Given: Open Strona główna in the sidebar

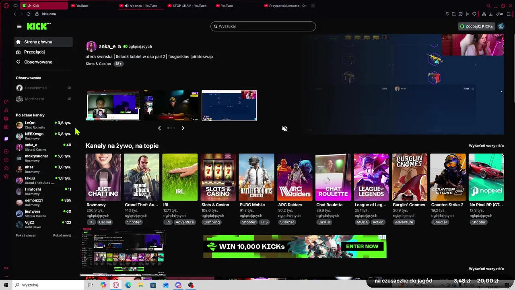Looking at the screenshot, I should pyautogui.click(x=43, y=42).
